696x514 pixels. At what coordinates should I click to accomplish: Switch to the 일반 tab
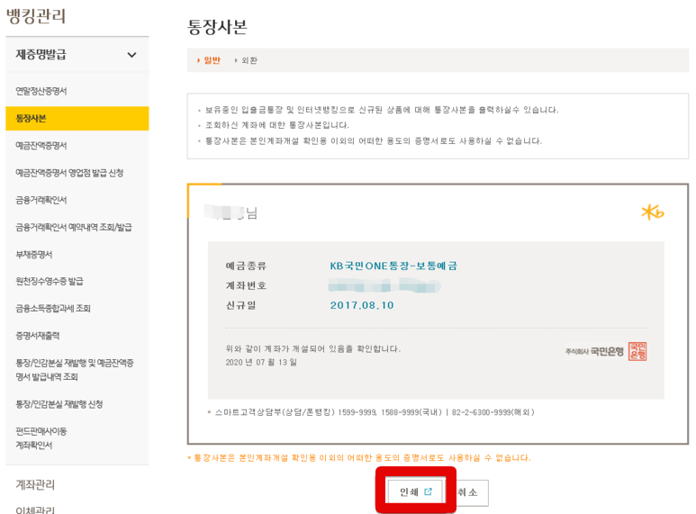coord(212,60)
